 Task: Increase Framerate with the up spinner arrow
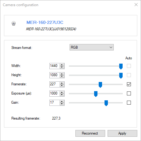[x=62, y=83]
